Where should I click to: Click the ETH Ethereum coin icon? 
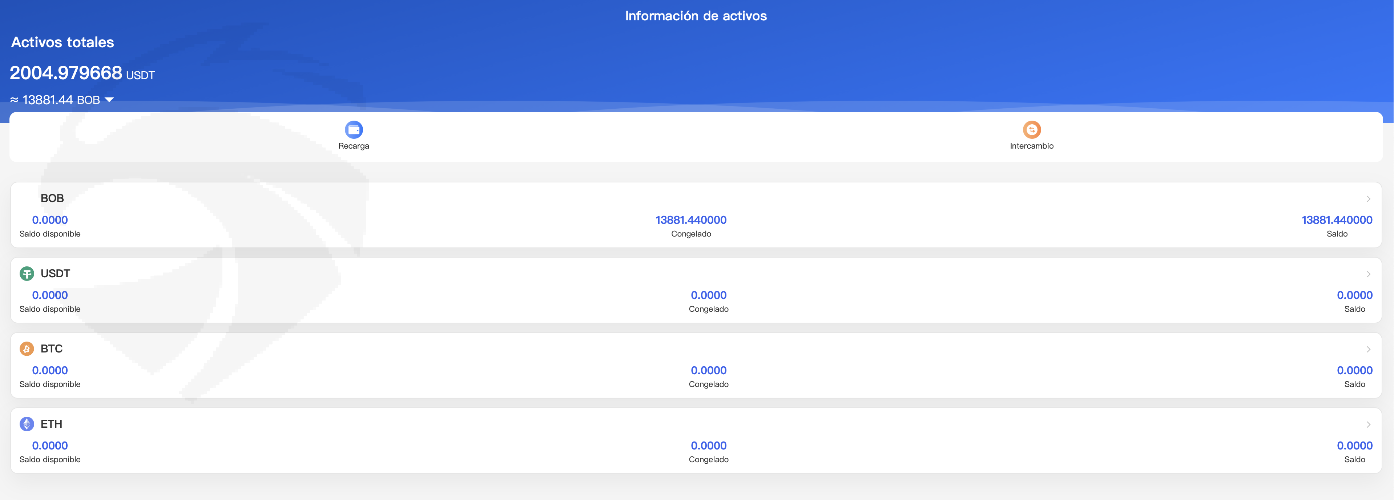point(27,424)
